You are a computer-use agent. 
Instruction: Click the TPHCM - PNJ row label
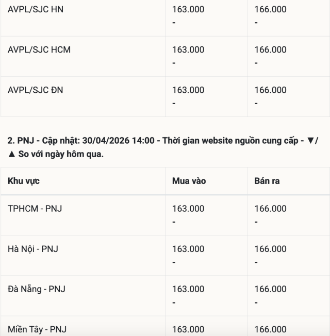pyautogui.click(x=35, y=209)
